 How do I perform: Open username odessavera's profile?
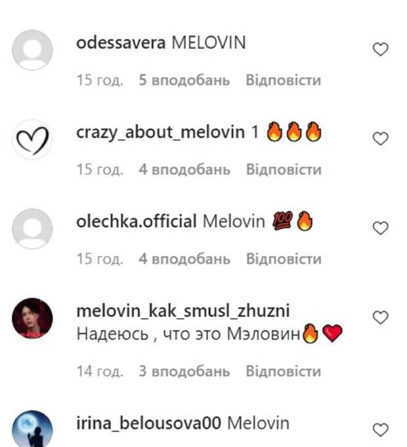(x=121, y=43)
